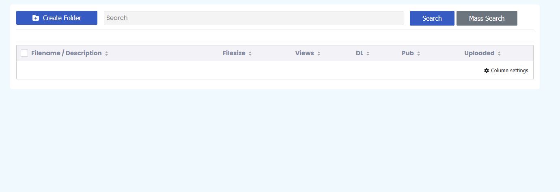Click the sort arrows beside Views
The width and height of the screenshot is (560, 192).
click(x=319, y=54)
